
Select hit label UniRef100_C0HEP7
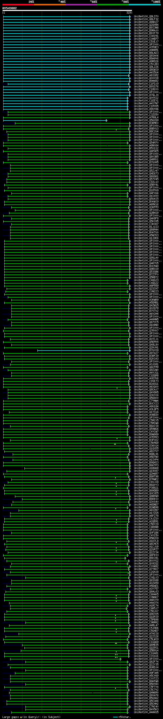click(146, 39)
